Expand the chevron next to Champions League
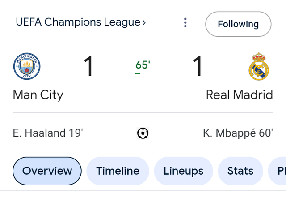 144,23
